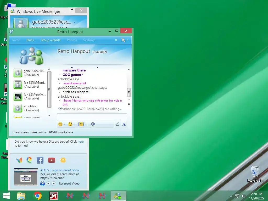Click Block in the conversation toolbar
Viewport: 268px width, 201px height.
pos(30,40)
